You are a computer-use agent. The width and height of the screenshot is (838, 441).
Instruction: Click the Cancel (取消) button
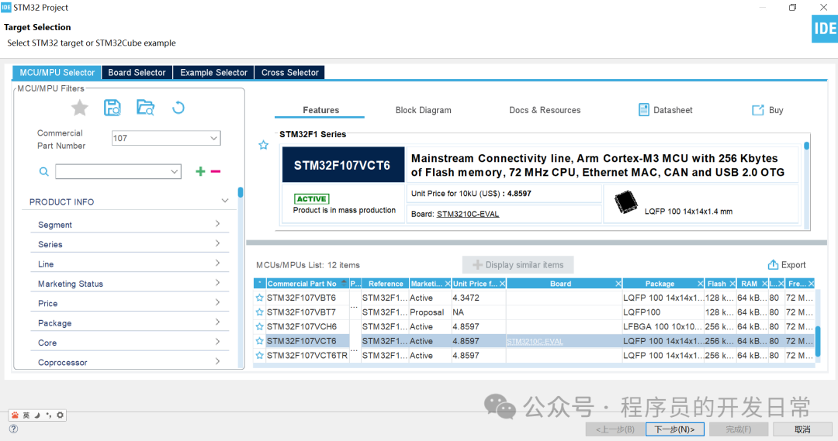coord(802,429)
